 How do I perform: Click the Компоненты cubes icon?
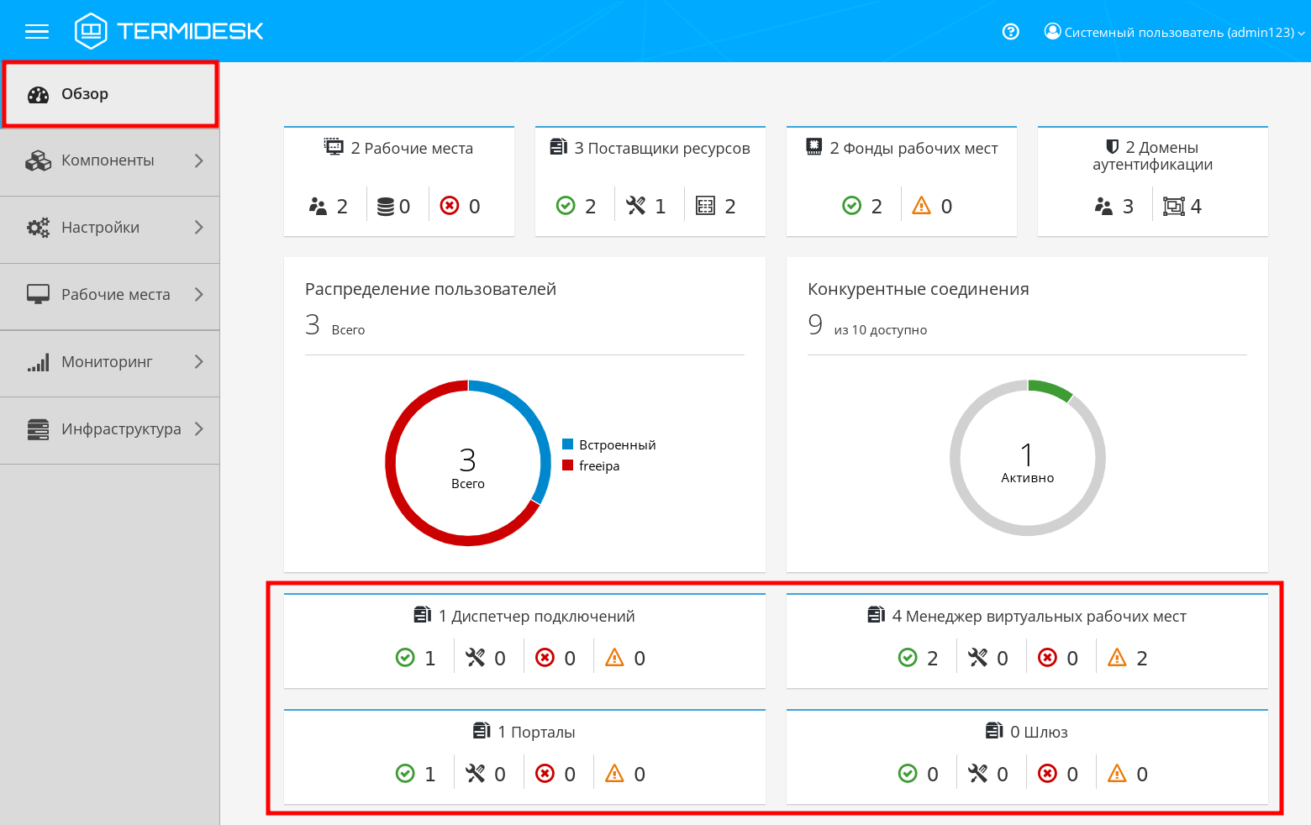click(x=38, y=160)
